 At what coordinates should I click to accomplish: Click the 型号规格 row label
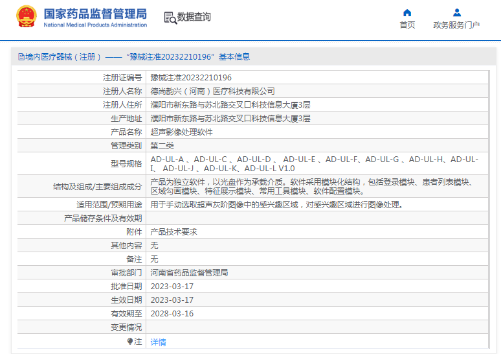pos(126,164)
